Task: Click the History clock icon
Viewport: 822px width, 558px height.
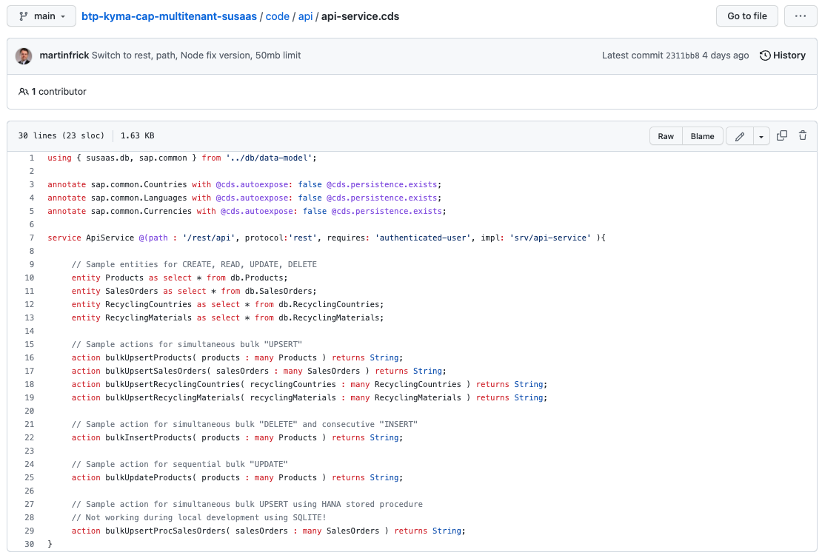Action: [x=765, y=56]
